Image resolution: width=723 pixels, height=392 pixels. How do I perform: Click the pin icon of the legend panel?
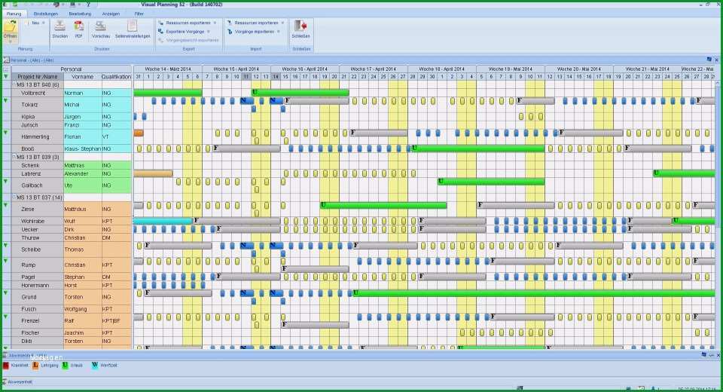pyautogui.click(x=703, y=354)
